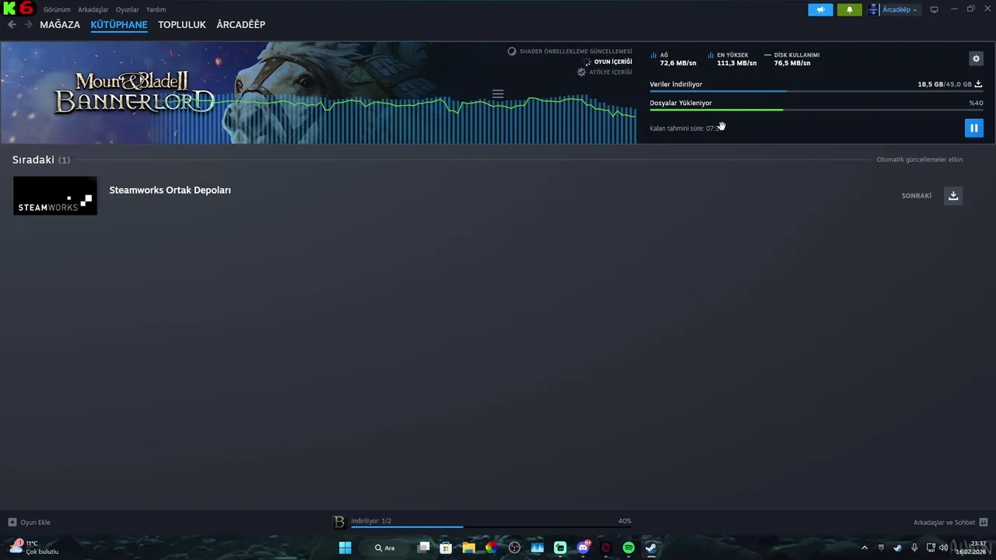Click the taskbar Ara search box

point(384,548)
